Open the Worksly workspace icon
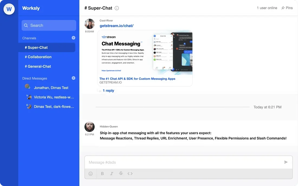This screenshot has height=186, width=298. 9,9
